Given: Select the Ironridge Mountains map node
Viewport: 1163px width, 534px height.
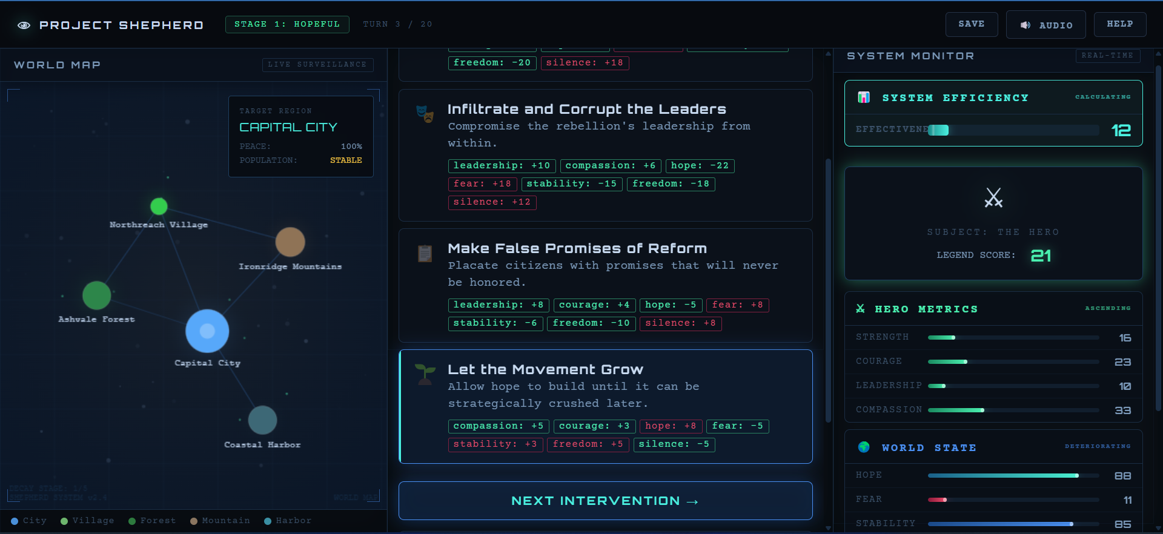Looking at the screenshot, I should [290, 242].
